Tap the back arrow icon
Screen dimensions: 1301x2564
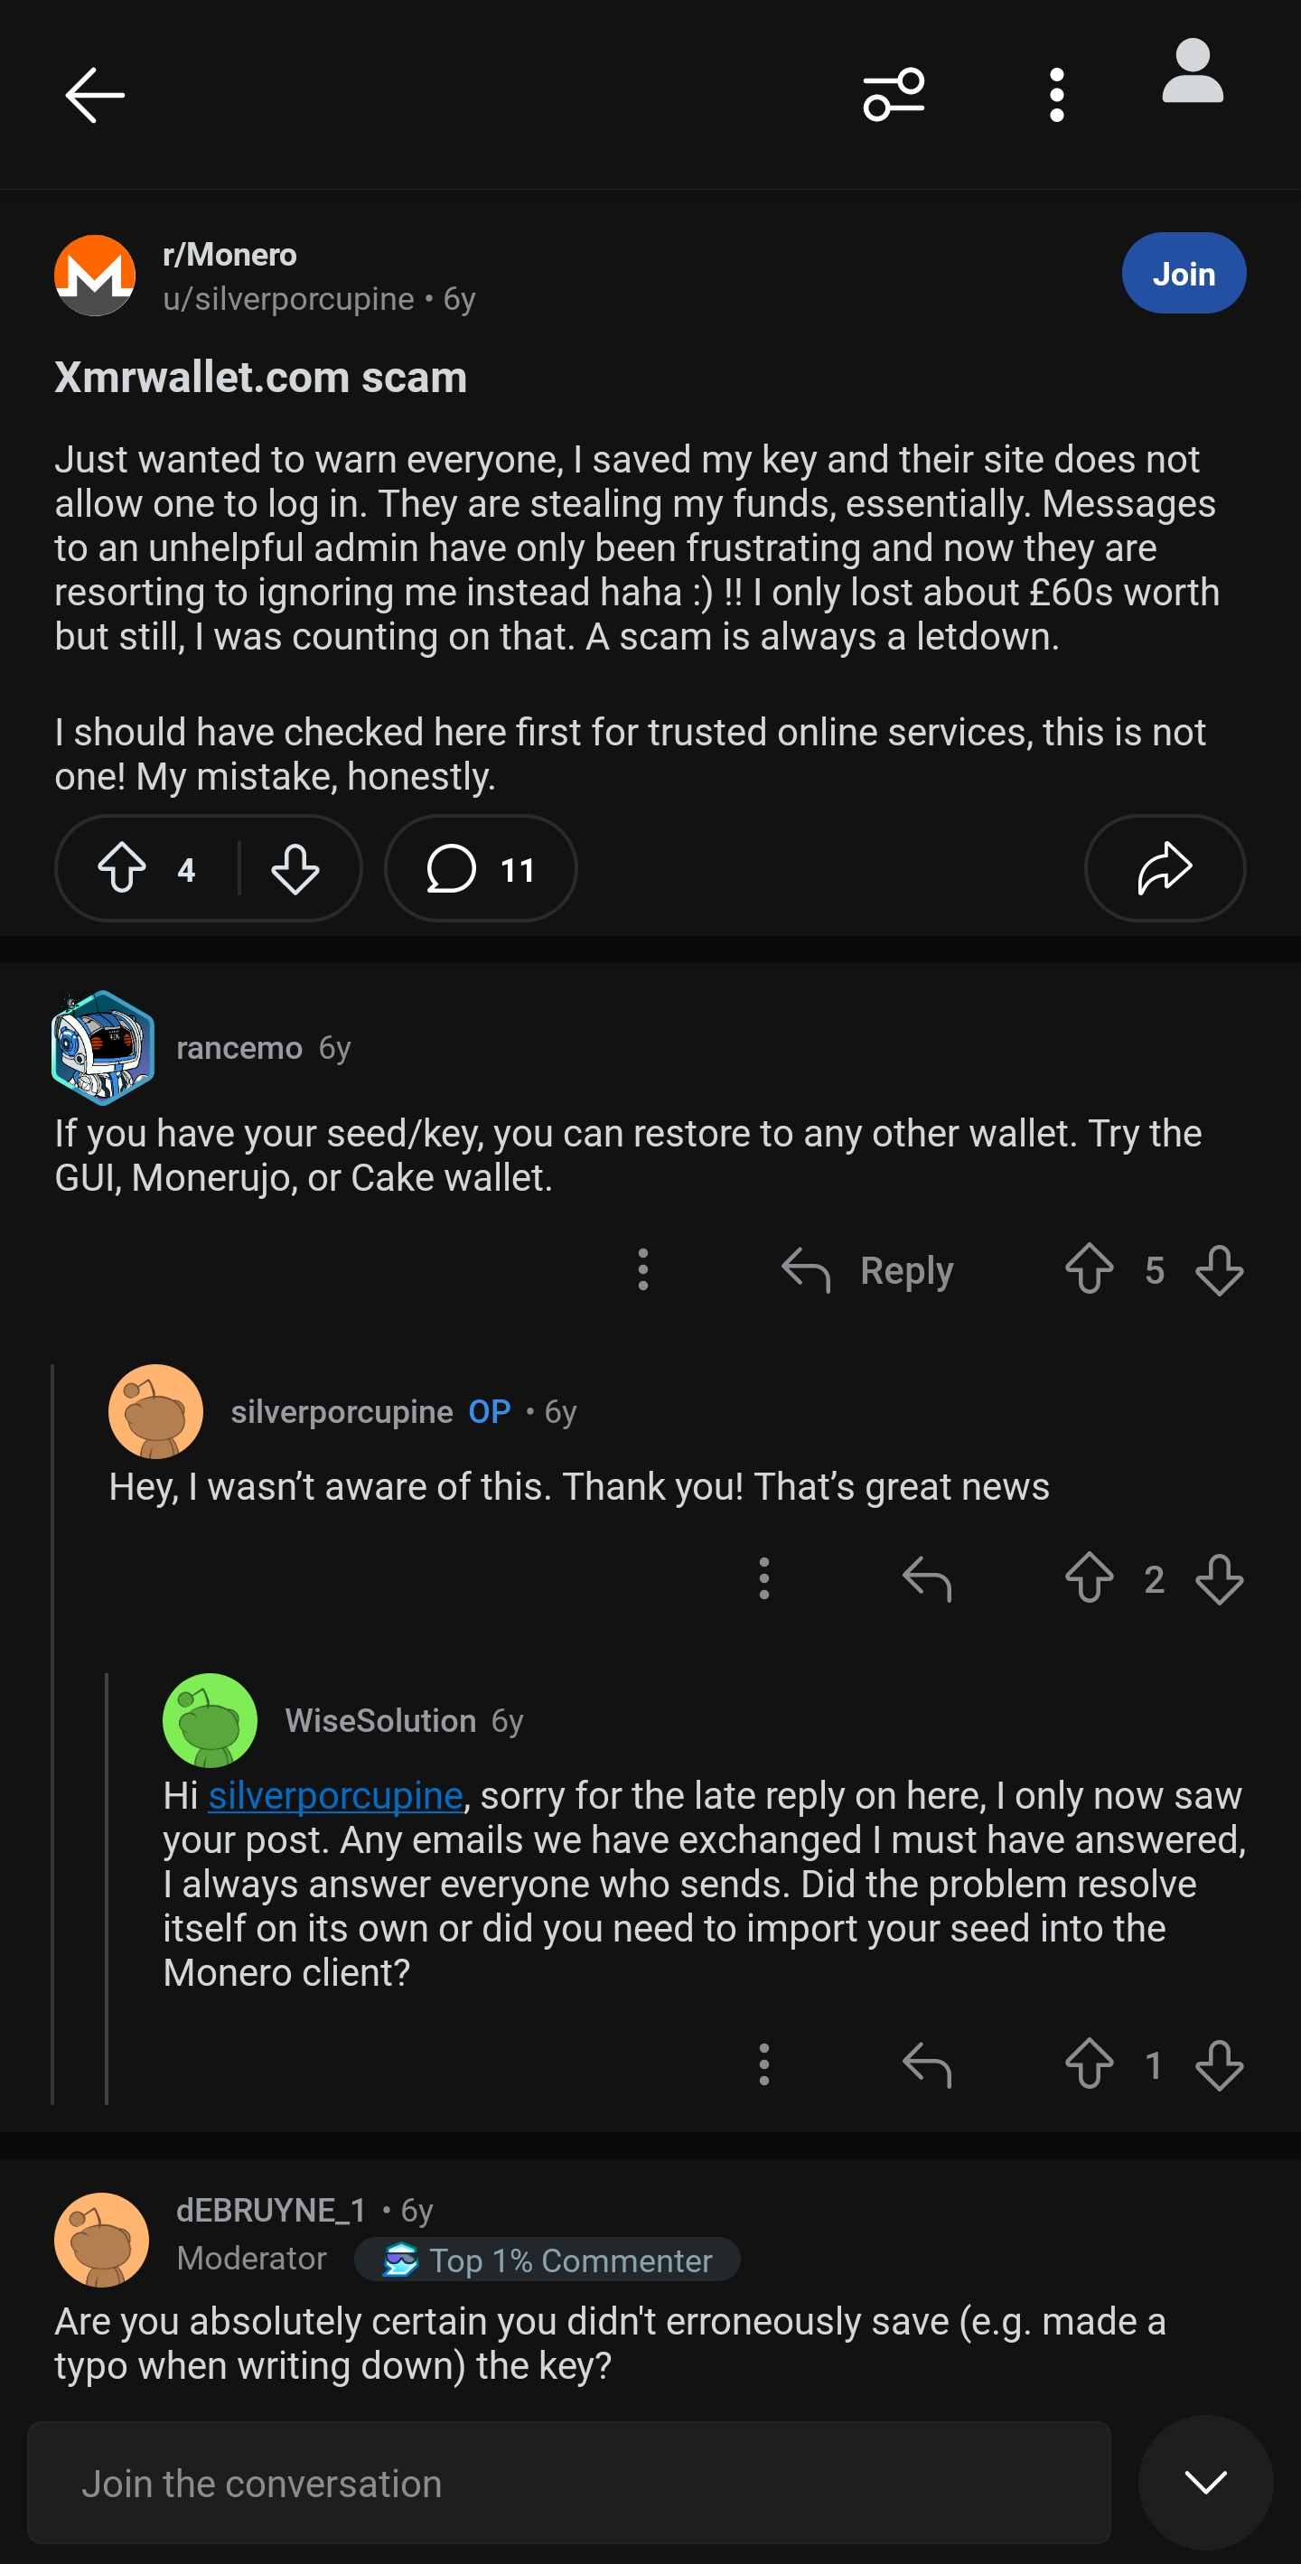pos(95,96)
